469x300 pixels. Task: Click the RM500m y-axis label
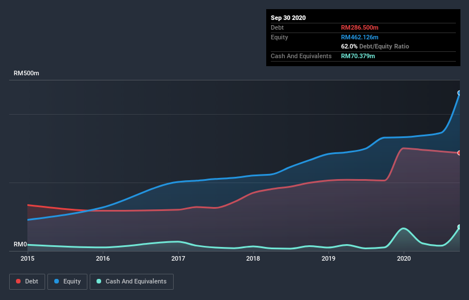point(26,73)
